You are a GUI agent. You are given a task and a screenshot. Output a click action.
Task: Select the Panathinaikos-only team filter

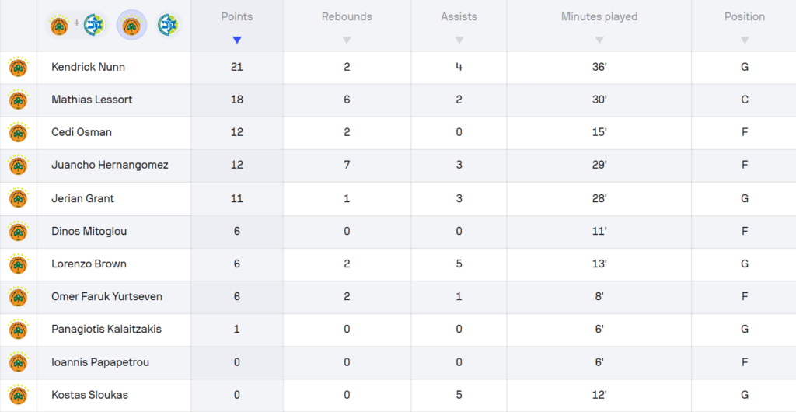(x=131, y=26)
